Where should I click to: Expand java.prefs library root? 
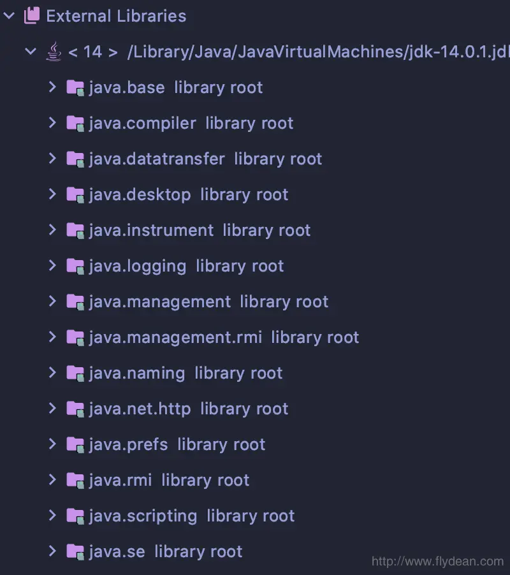(52, 444)
